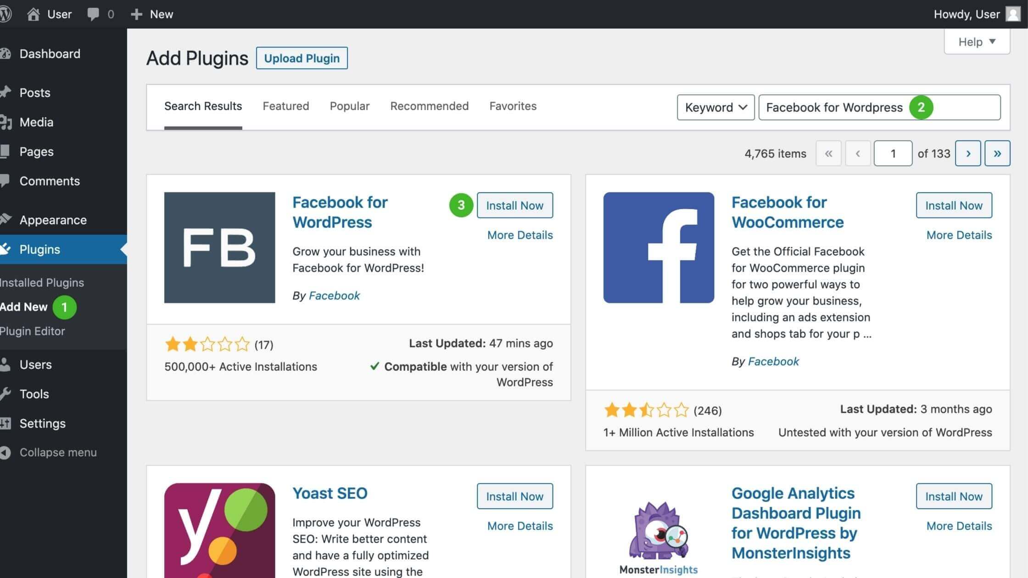Click the Yoast SEO plugin icon
This screenshot has width=1028, height=578.
click(x=220, y=530)
